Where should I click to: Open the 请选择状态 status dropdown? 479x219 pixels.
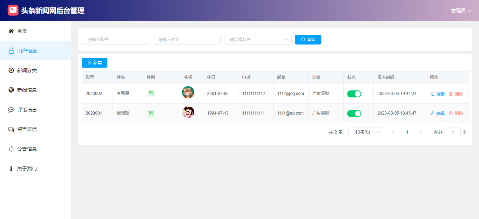point(258,40)
